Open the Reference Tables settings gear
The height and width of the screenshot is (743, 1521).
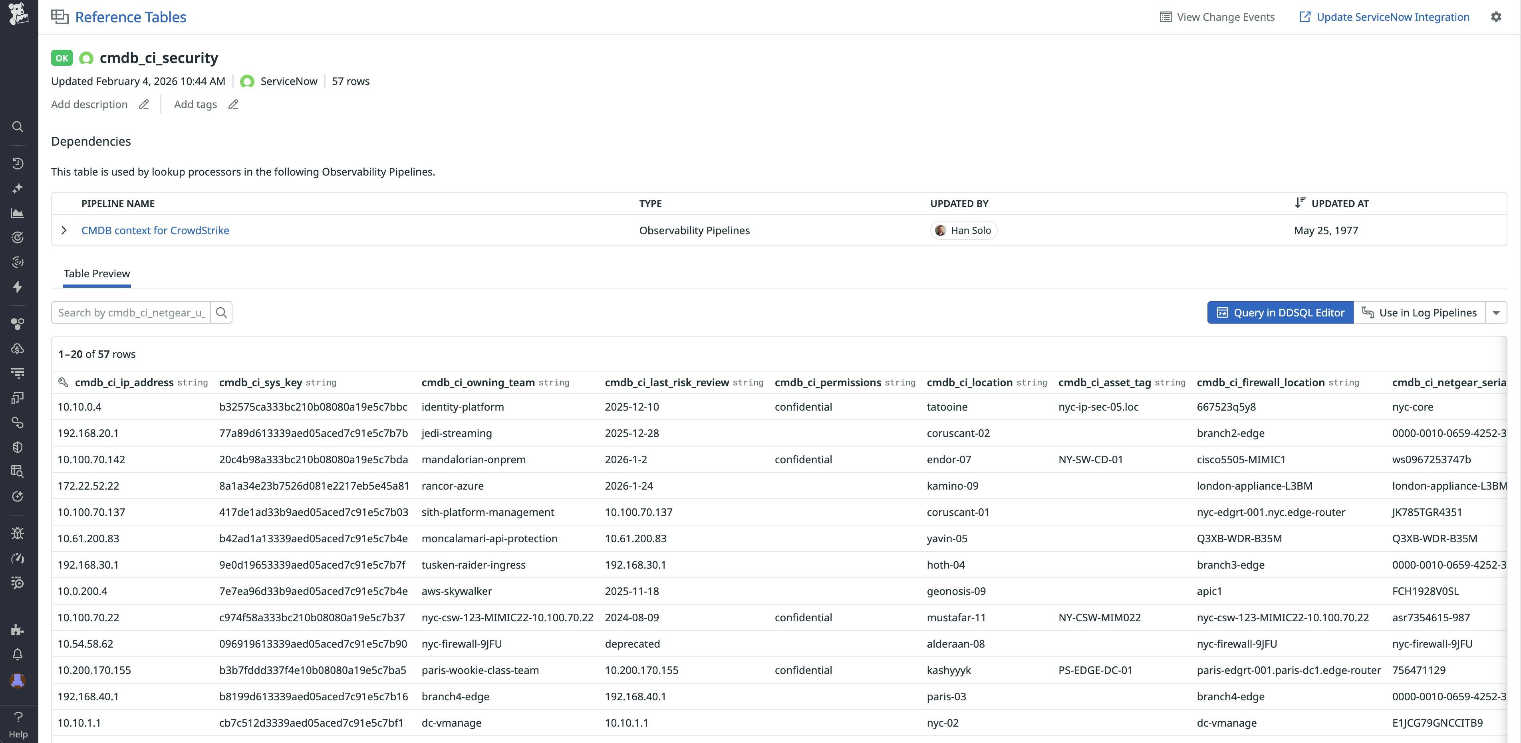click(x=1497, y=16)
